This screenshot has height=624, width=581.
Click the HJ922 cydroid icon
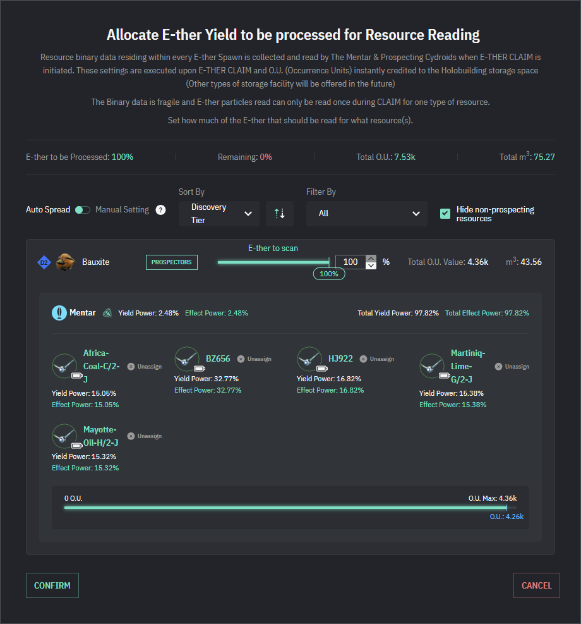(x=309, y=359)
